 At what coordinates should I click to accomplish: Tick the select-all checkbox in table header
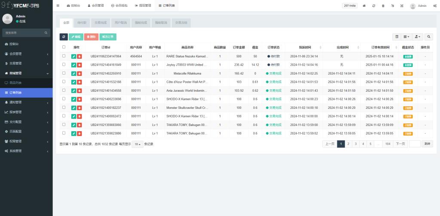64,47
